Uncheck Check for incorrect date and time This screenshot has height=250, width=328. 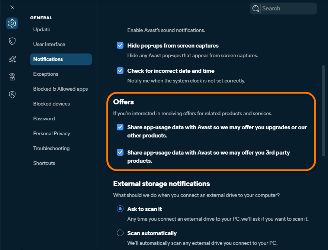pos(120,71)
